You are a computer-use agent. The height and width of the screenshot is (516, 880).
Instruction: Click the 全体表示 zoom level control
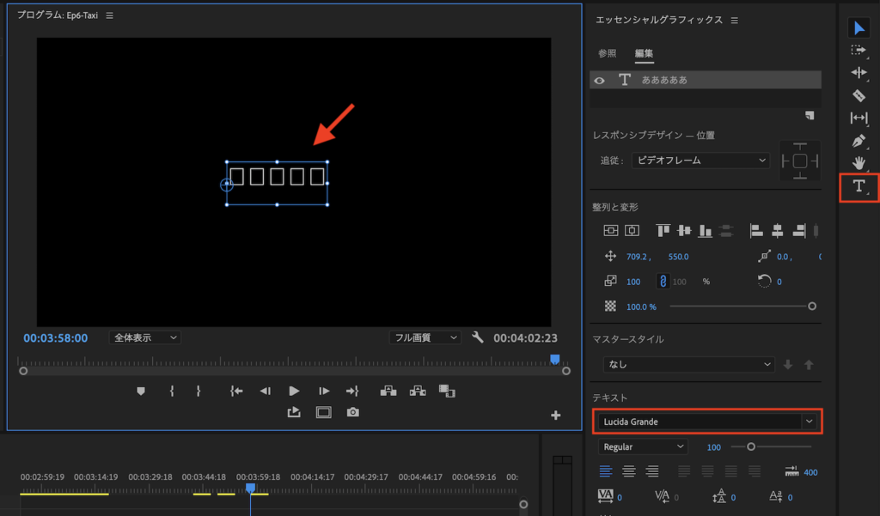point(144,337)
